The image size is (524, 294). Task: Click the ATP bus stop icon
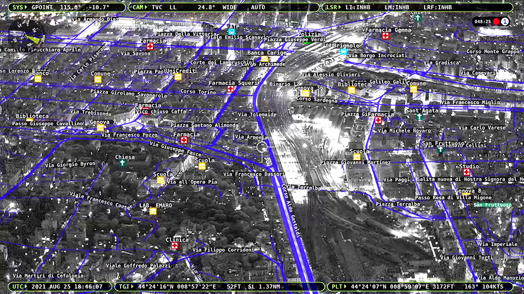click(233, 32)
